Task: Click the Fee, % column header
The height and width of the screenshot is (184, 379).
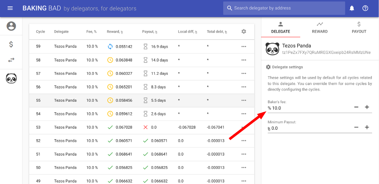Action: (92, 31)
